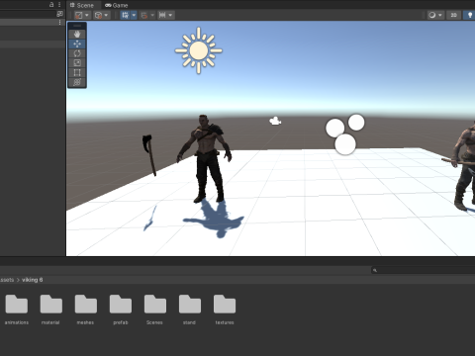The width and height of the screenshot is (475, 356).
Task: Toggle the tool handle pivot position button
Action: tap(79, 15)
